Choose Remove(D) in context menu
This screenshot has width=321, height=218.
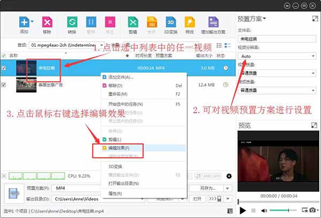pyautogui.click(x=144, y=85)
